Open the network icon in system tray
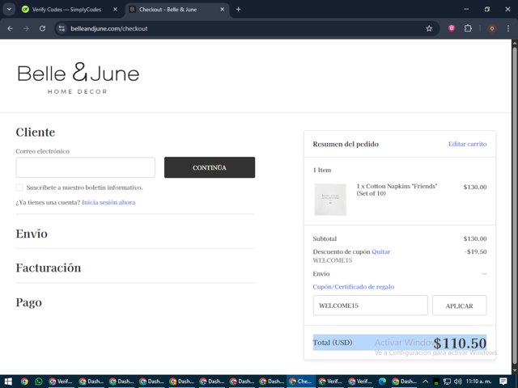The image size is (518, 388). tap(447, 382)
